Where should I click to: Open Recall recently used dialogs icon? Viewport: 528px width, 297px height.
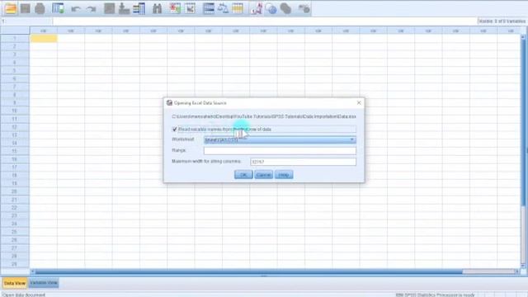click(x=58, y=8)
